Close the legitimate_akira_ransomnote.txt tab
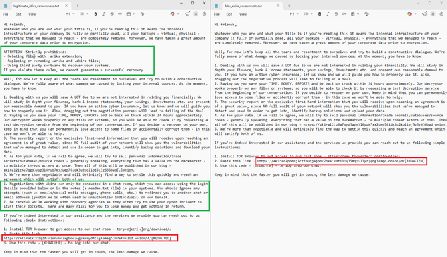 click(x=66, y=6)
